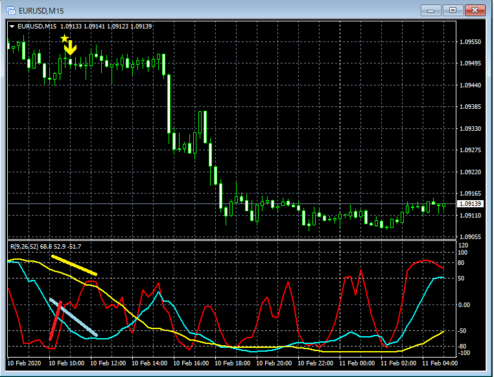Select the yellow trendline in indicator window
The height and width of the screenshot is (377, 494).
74,266
